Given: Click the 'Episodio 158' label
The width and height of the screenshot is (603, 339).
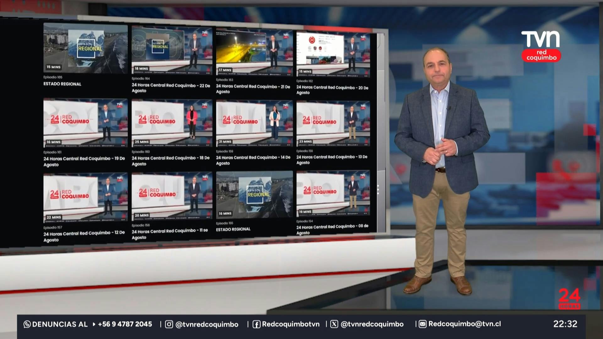Looking at the screenshot, I should (x=305, y=151).
